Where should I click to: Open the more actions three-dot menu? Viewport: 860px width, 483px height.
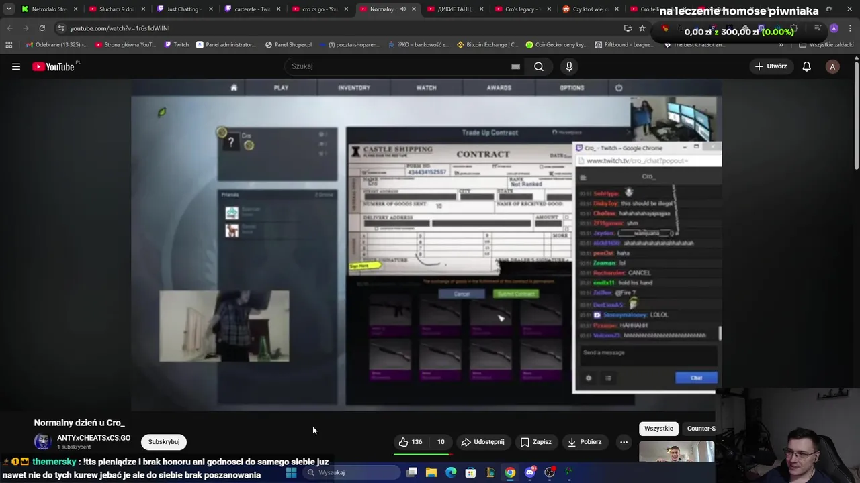(x=623, y=442)
